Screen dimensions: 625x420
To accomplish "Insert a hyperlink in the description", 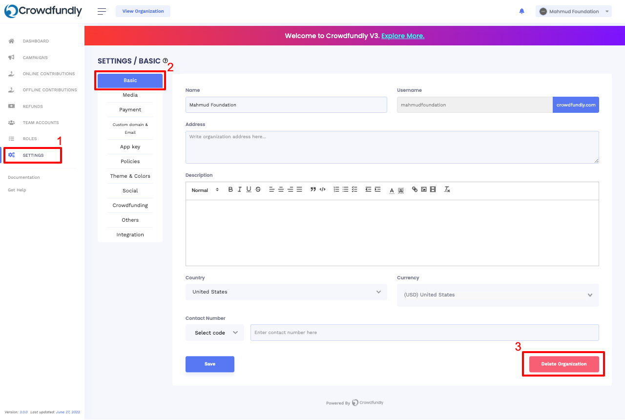I will (415, 189).
